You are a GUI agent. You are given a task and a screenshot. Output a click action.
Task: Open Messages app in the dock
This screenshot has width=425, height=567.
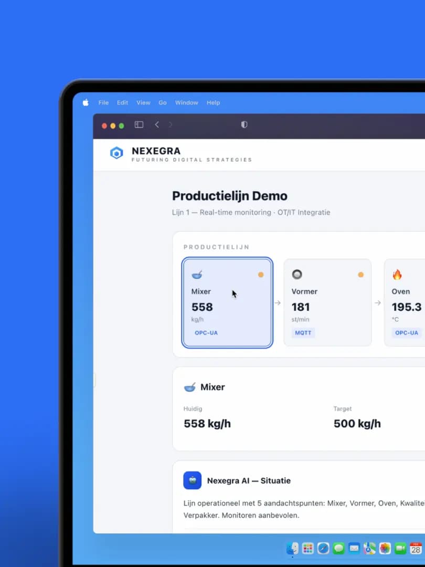click(338, 548)
